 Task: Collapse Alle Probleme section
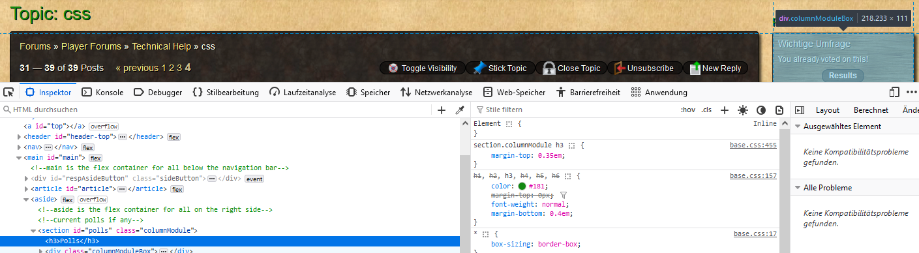click(x=797, y=188)
